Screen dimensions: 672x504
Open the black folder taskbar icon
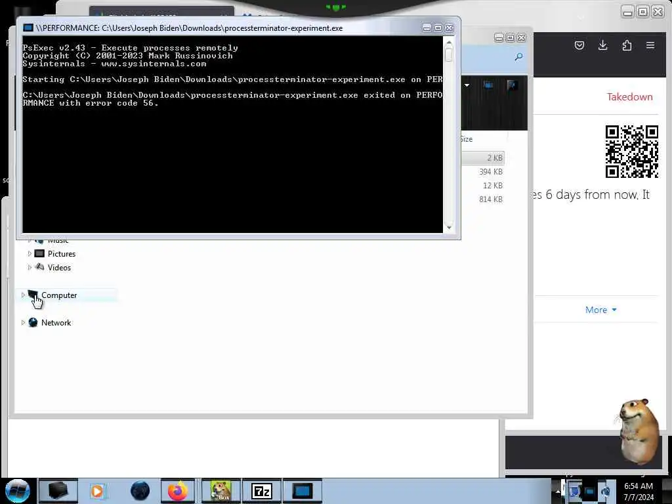[58, 491]
